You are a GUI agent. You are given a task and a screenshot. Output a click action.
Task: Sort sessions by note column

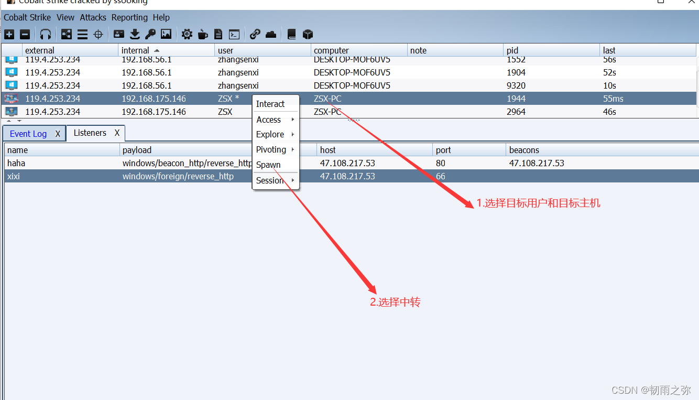pos(455,50)
